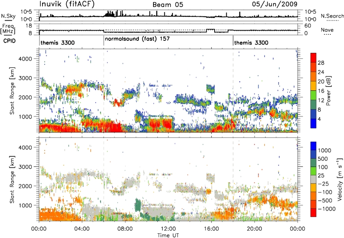The width and height of the screenshot is (344, 238).
Task: Click the '20:00' time axis label
Action: [x=254, y=229]
